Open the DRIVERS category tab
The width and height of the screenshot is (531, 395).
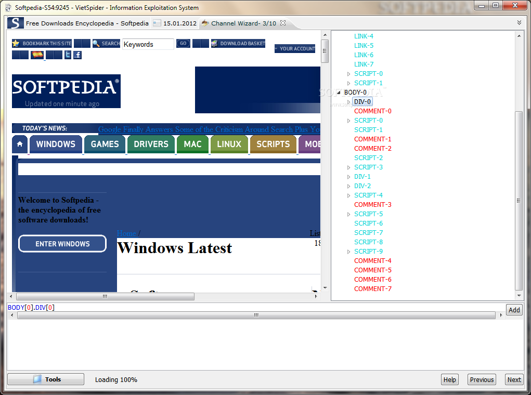tap(151, 144)
